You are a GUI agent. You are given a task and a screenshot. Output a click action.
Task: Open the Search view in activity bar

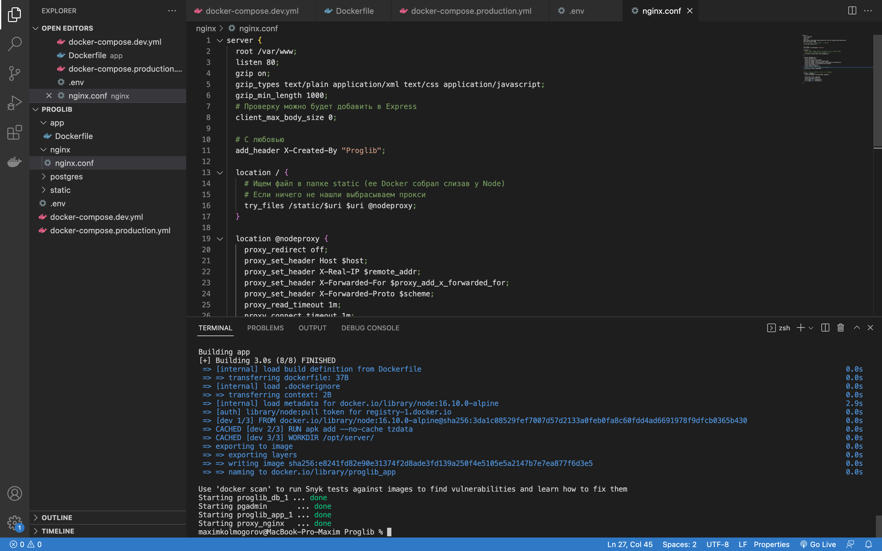click(15, 44)
